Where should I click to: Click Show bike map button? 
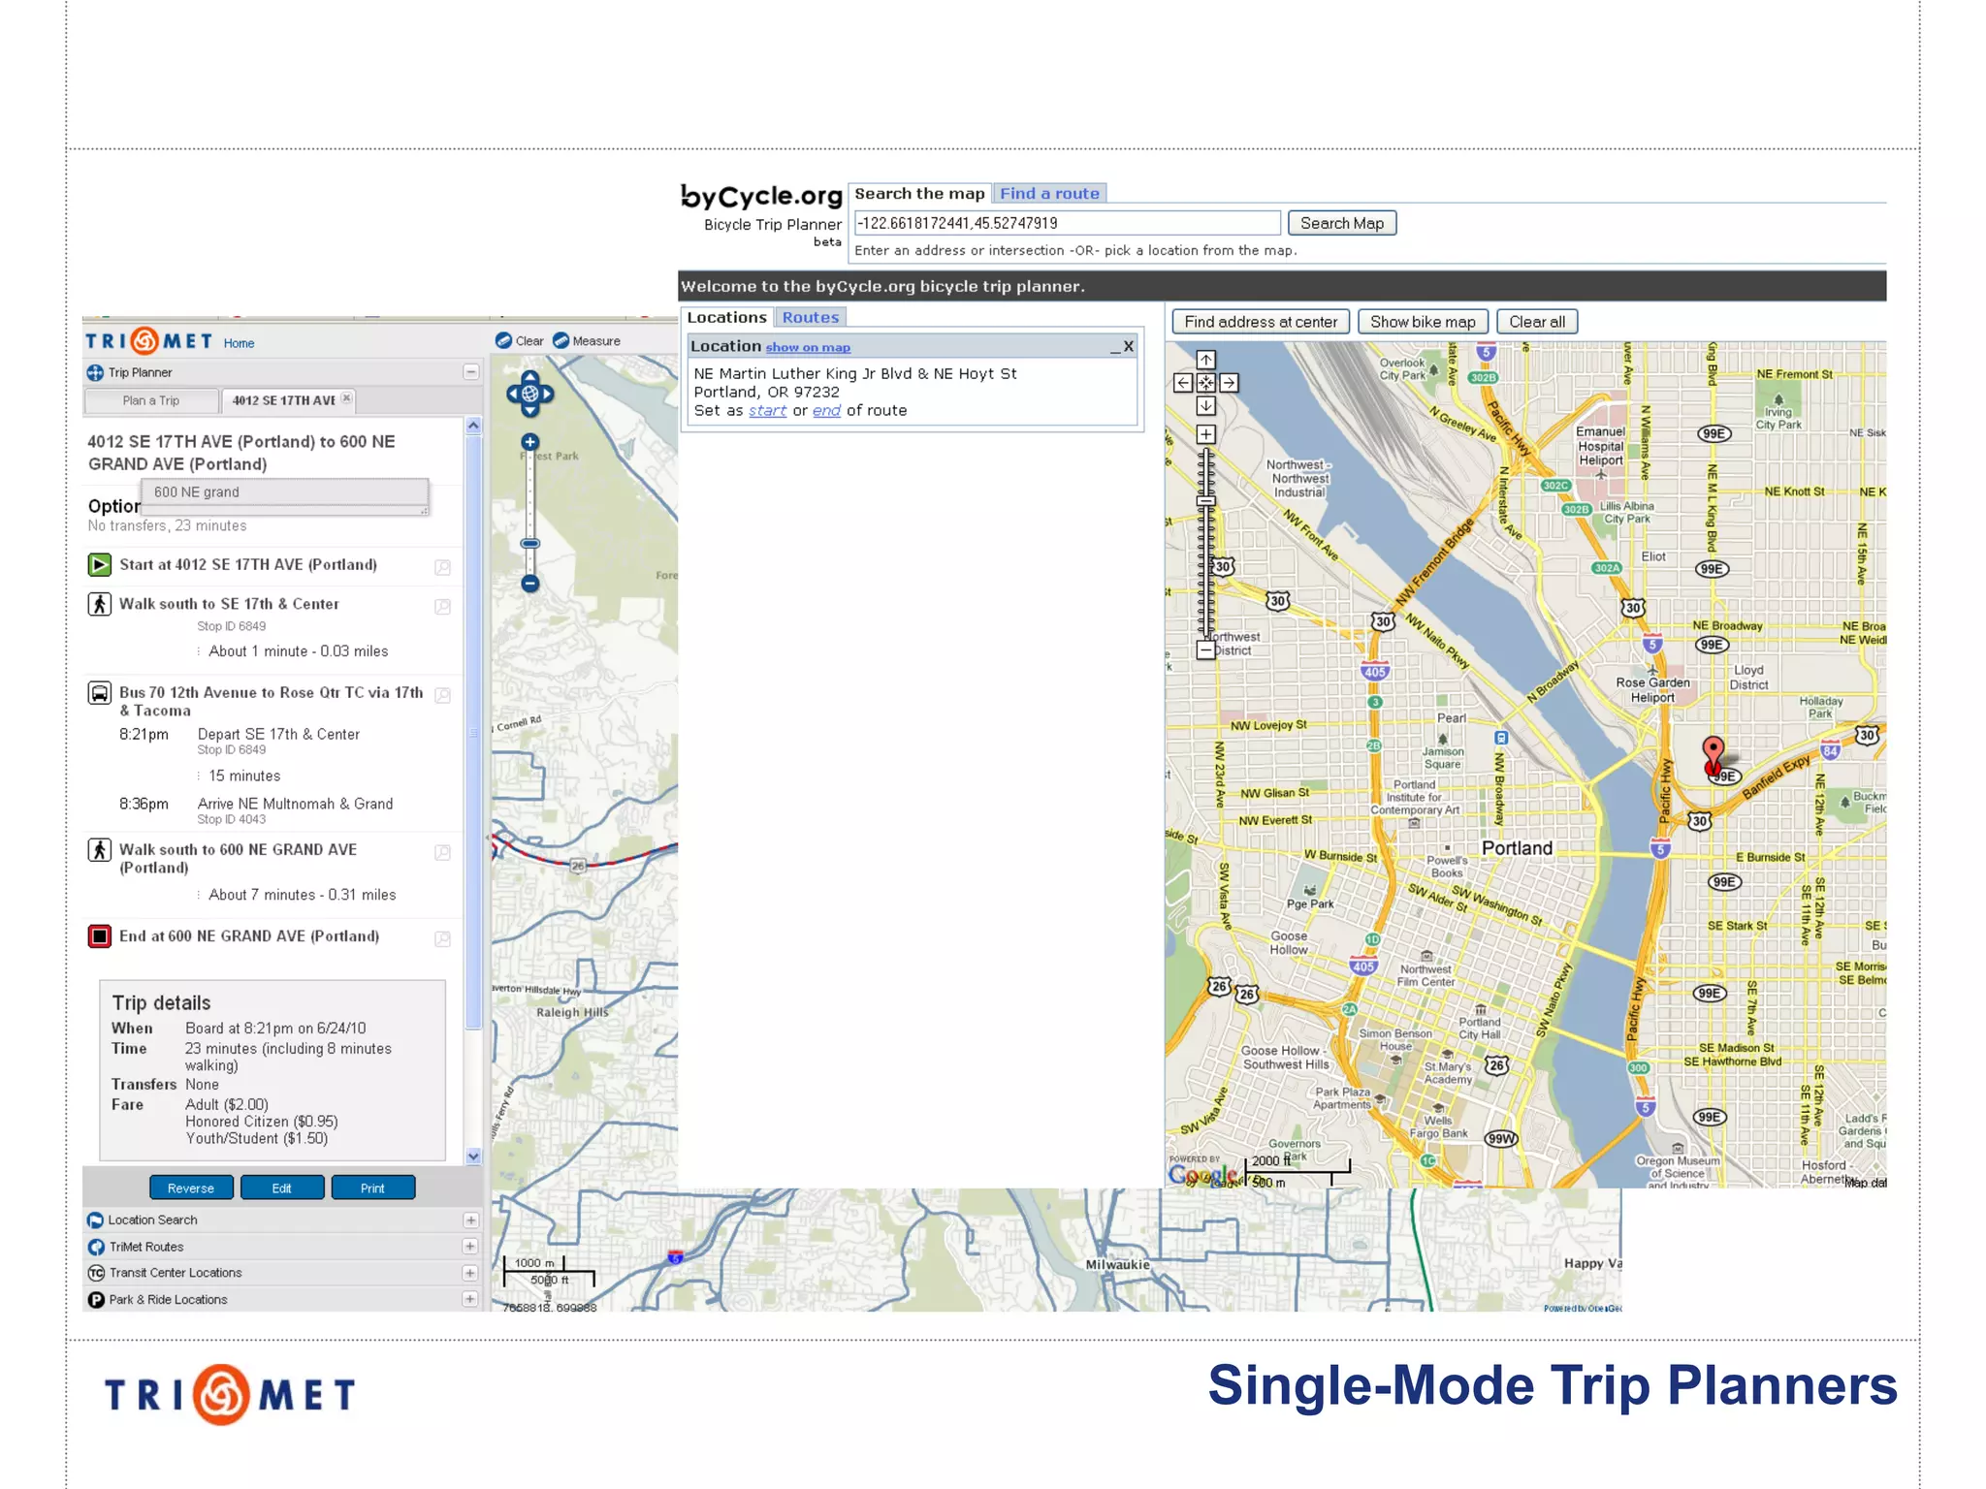click(x=1423, y=322)
